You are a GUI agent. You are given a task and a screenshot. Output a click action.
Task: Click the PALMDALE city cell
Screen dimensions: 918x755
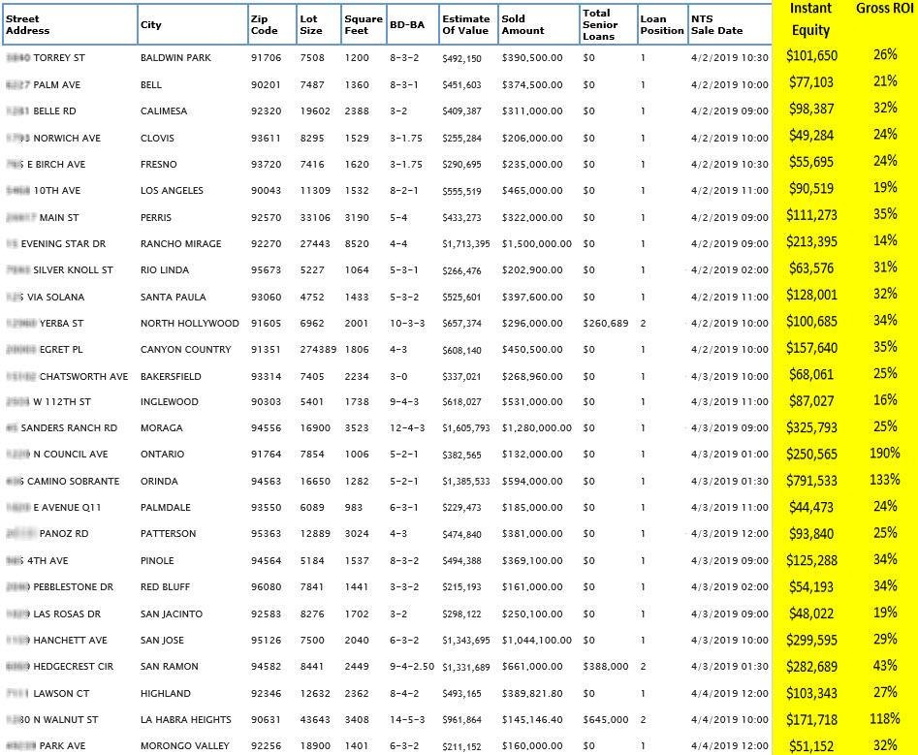tap(166, 508)
